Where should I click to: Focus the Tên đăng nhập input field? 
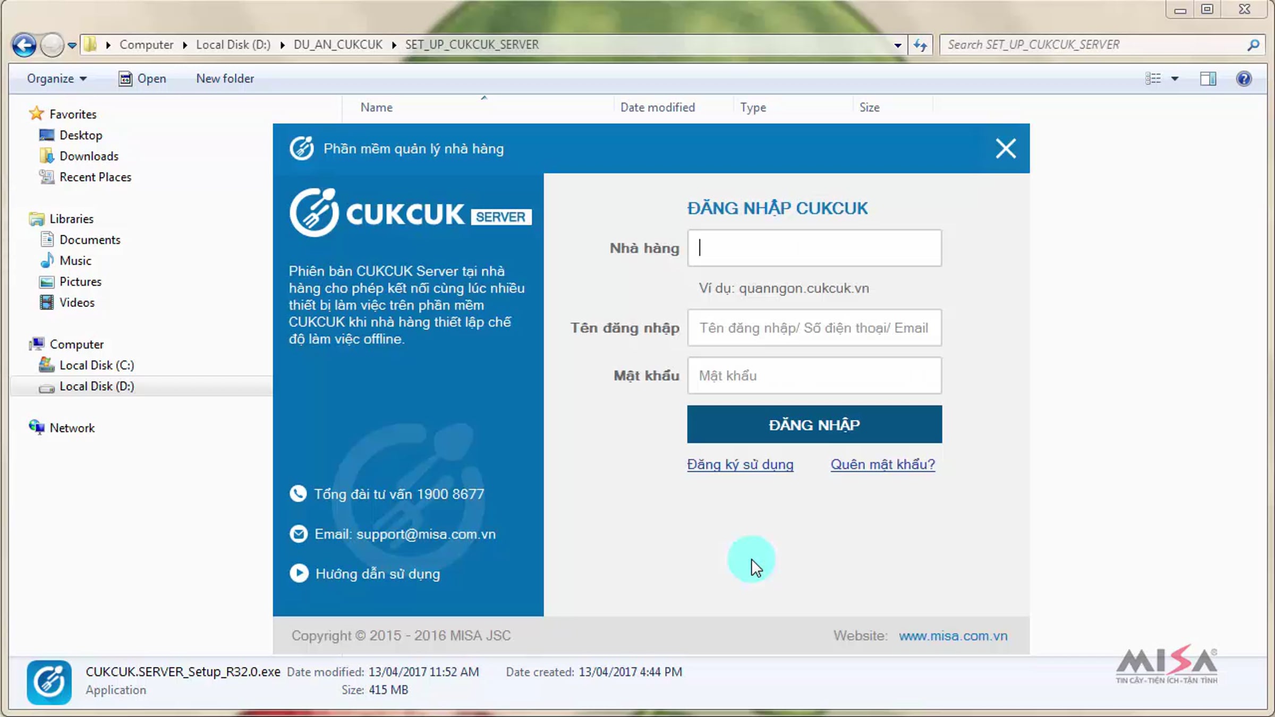pyautogui.click(x=814, y=328)
